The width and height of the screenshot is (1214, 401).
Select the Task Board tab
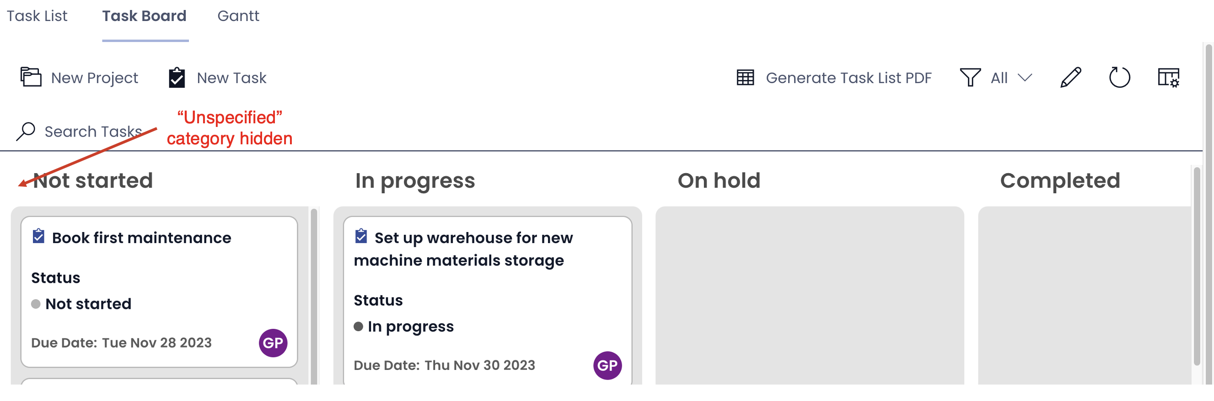[144, 16]
